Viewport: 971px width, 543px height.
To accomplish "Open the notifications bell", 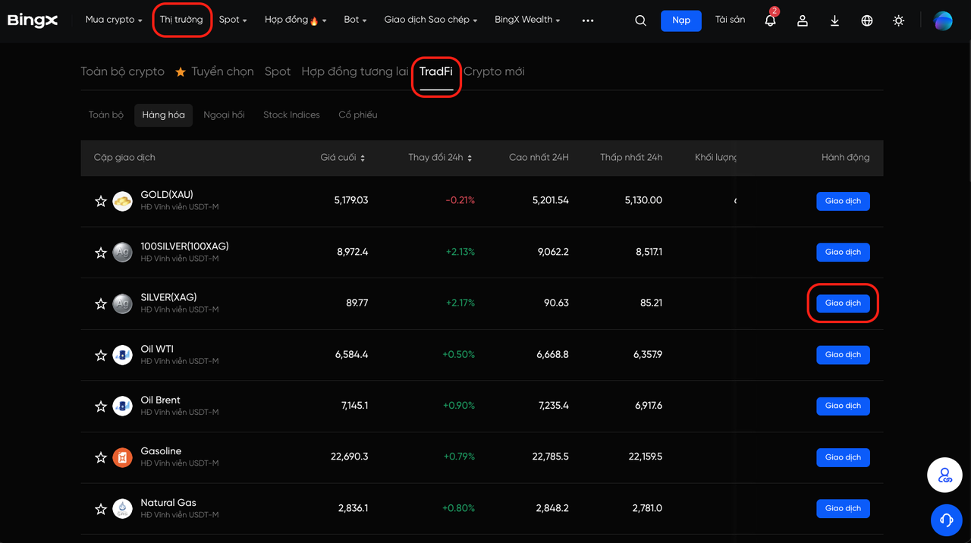I will click(x=770, y=20).
